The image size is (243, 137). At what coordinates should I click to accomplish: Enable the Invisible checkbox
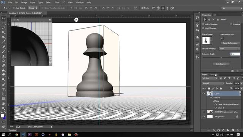[231, 24]
